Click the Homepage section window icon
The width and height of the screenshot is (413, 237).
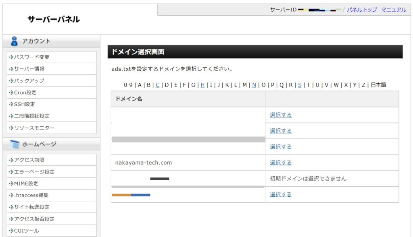pyautogui.click(x=15, y=144)
